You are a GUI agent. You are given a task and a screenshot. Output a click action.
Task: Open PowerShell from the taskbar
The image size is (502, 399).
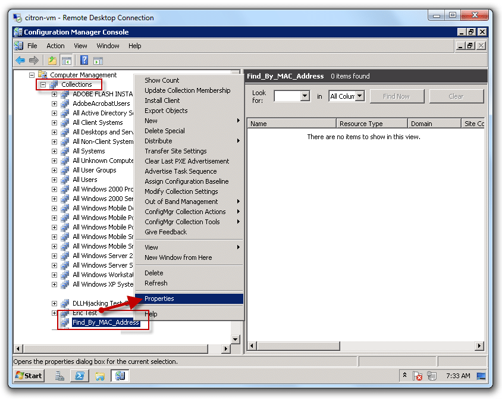point(79,375)
